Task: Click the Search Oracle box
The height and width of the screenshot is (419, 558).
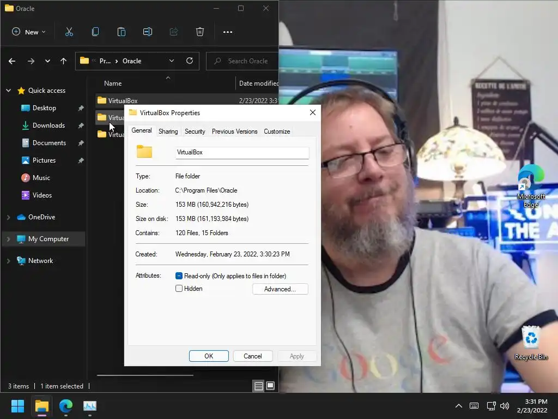Action: (242, 61)
